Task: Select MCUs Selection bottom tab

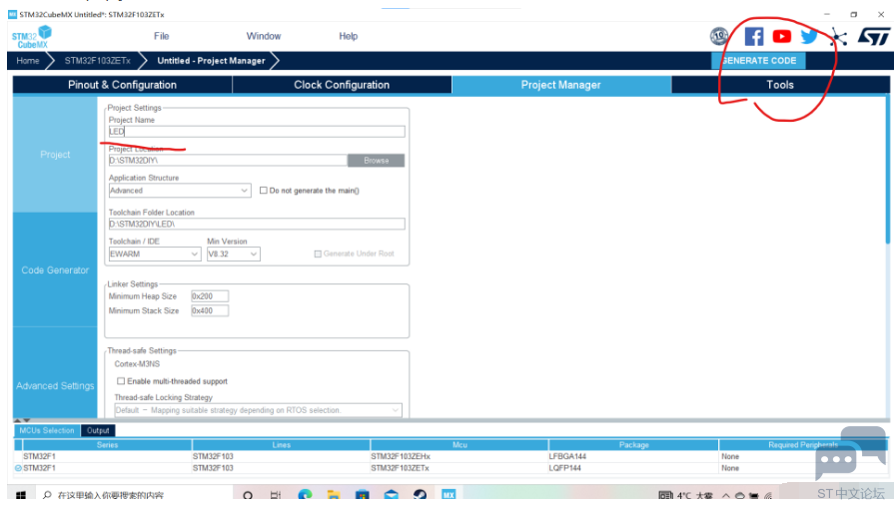Action: point(47,430)
